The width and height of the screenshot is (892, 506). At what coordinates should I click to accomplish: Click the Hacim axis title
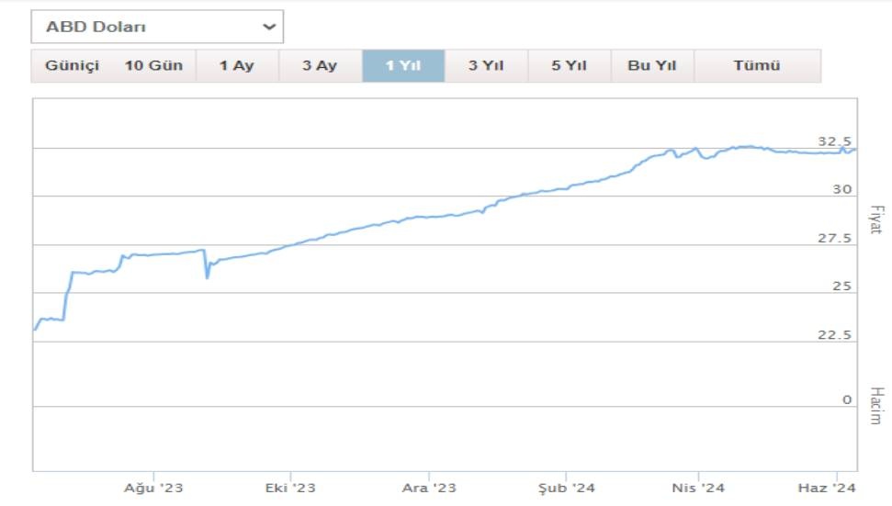tap(875, 405)
